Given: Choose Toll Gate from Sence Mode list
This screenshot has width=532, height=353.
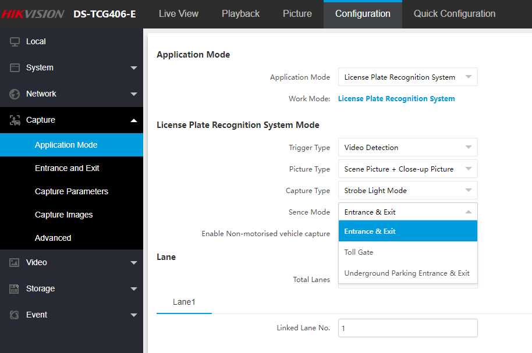Looking at the screenshot, I should pyautogui.click(x=359, y=252).
